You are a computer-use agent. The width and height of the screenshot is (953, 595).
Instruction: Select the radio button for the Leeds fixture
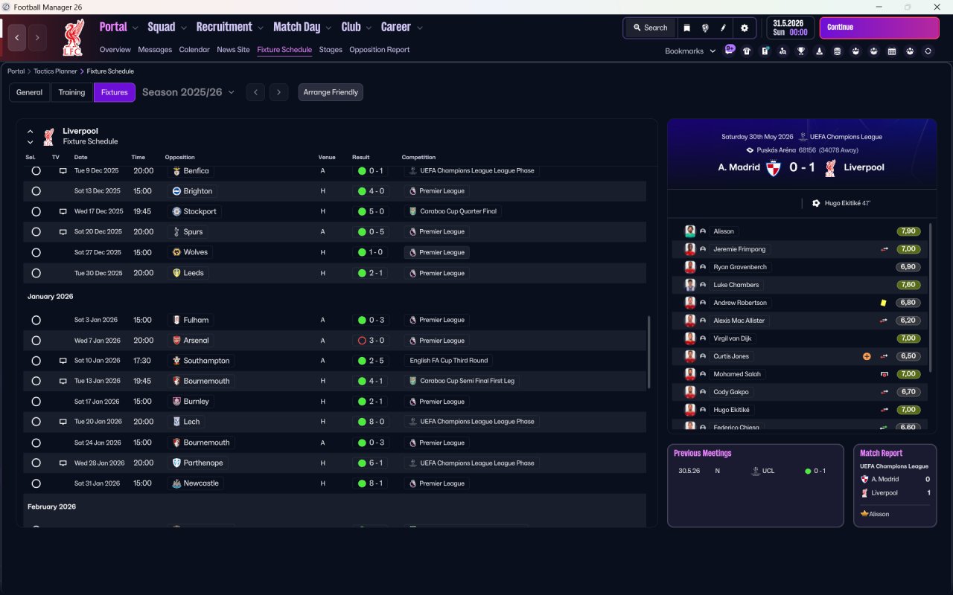(36, 273)
